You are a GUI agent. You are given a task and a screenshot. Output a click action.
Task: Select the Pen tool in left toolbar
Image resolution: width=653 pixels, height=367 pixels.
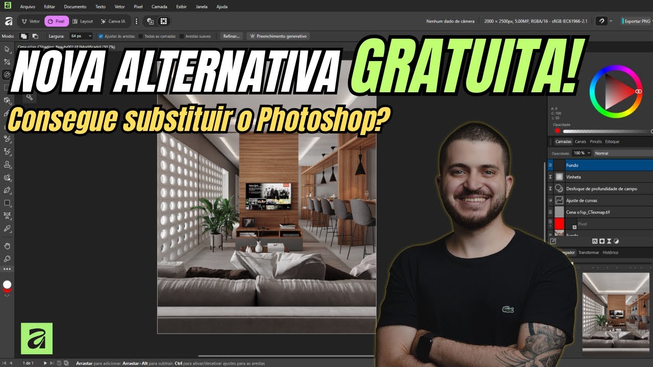point(7,190)
